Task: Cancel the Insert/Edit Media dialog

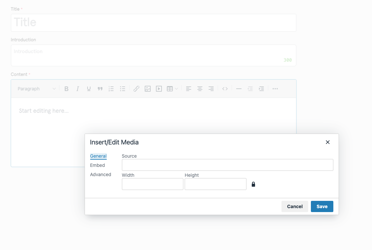Action: (295, 206)
